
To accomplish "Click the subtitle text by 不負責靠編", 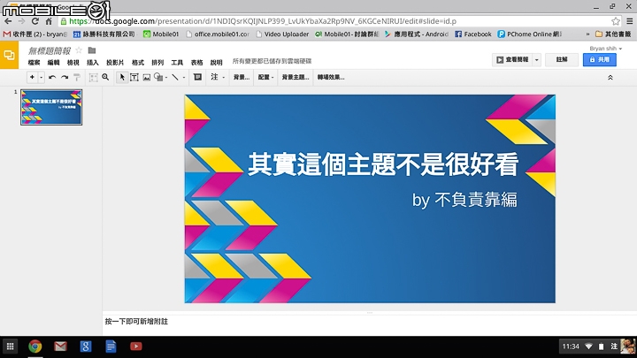I will pyautogui.click(x=464, y=200).
